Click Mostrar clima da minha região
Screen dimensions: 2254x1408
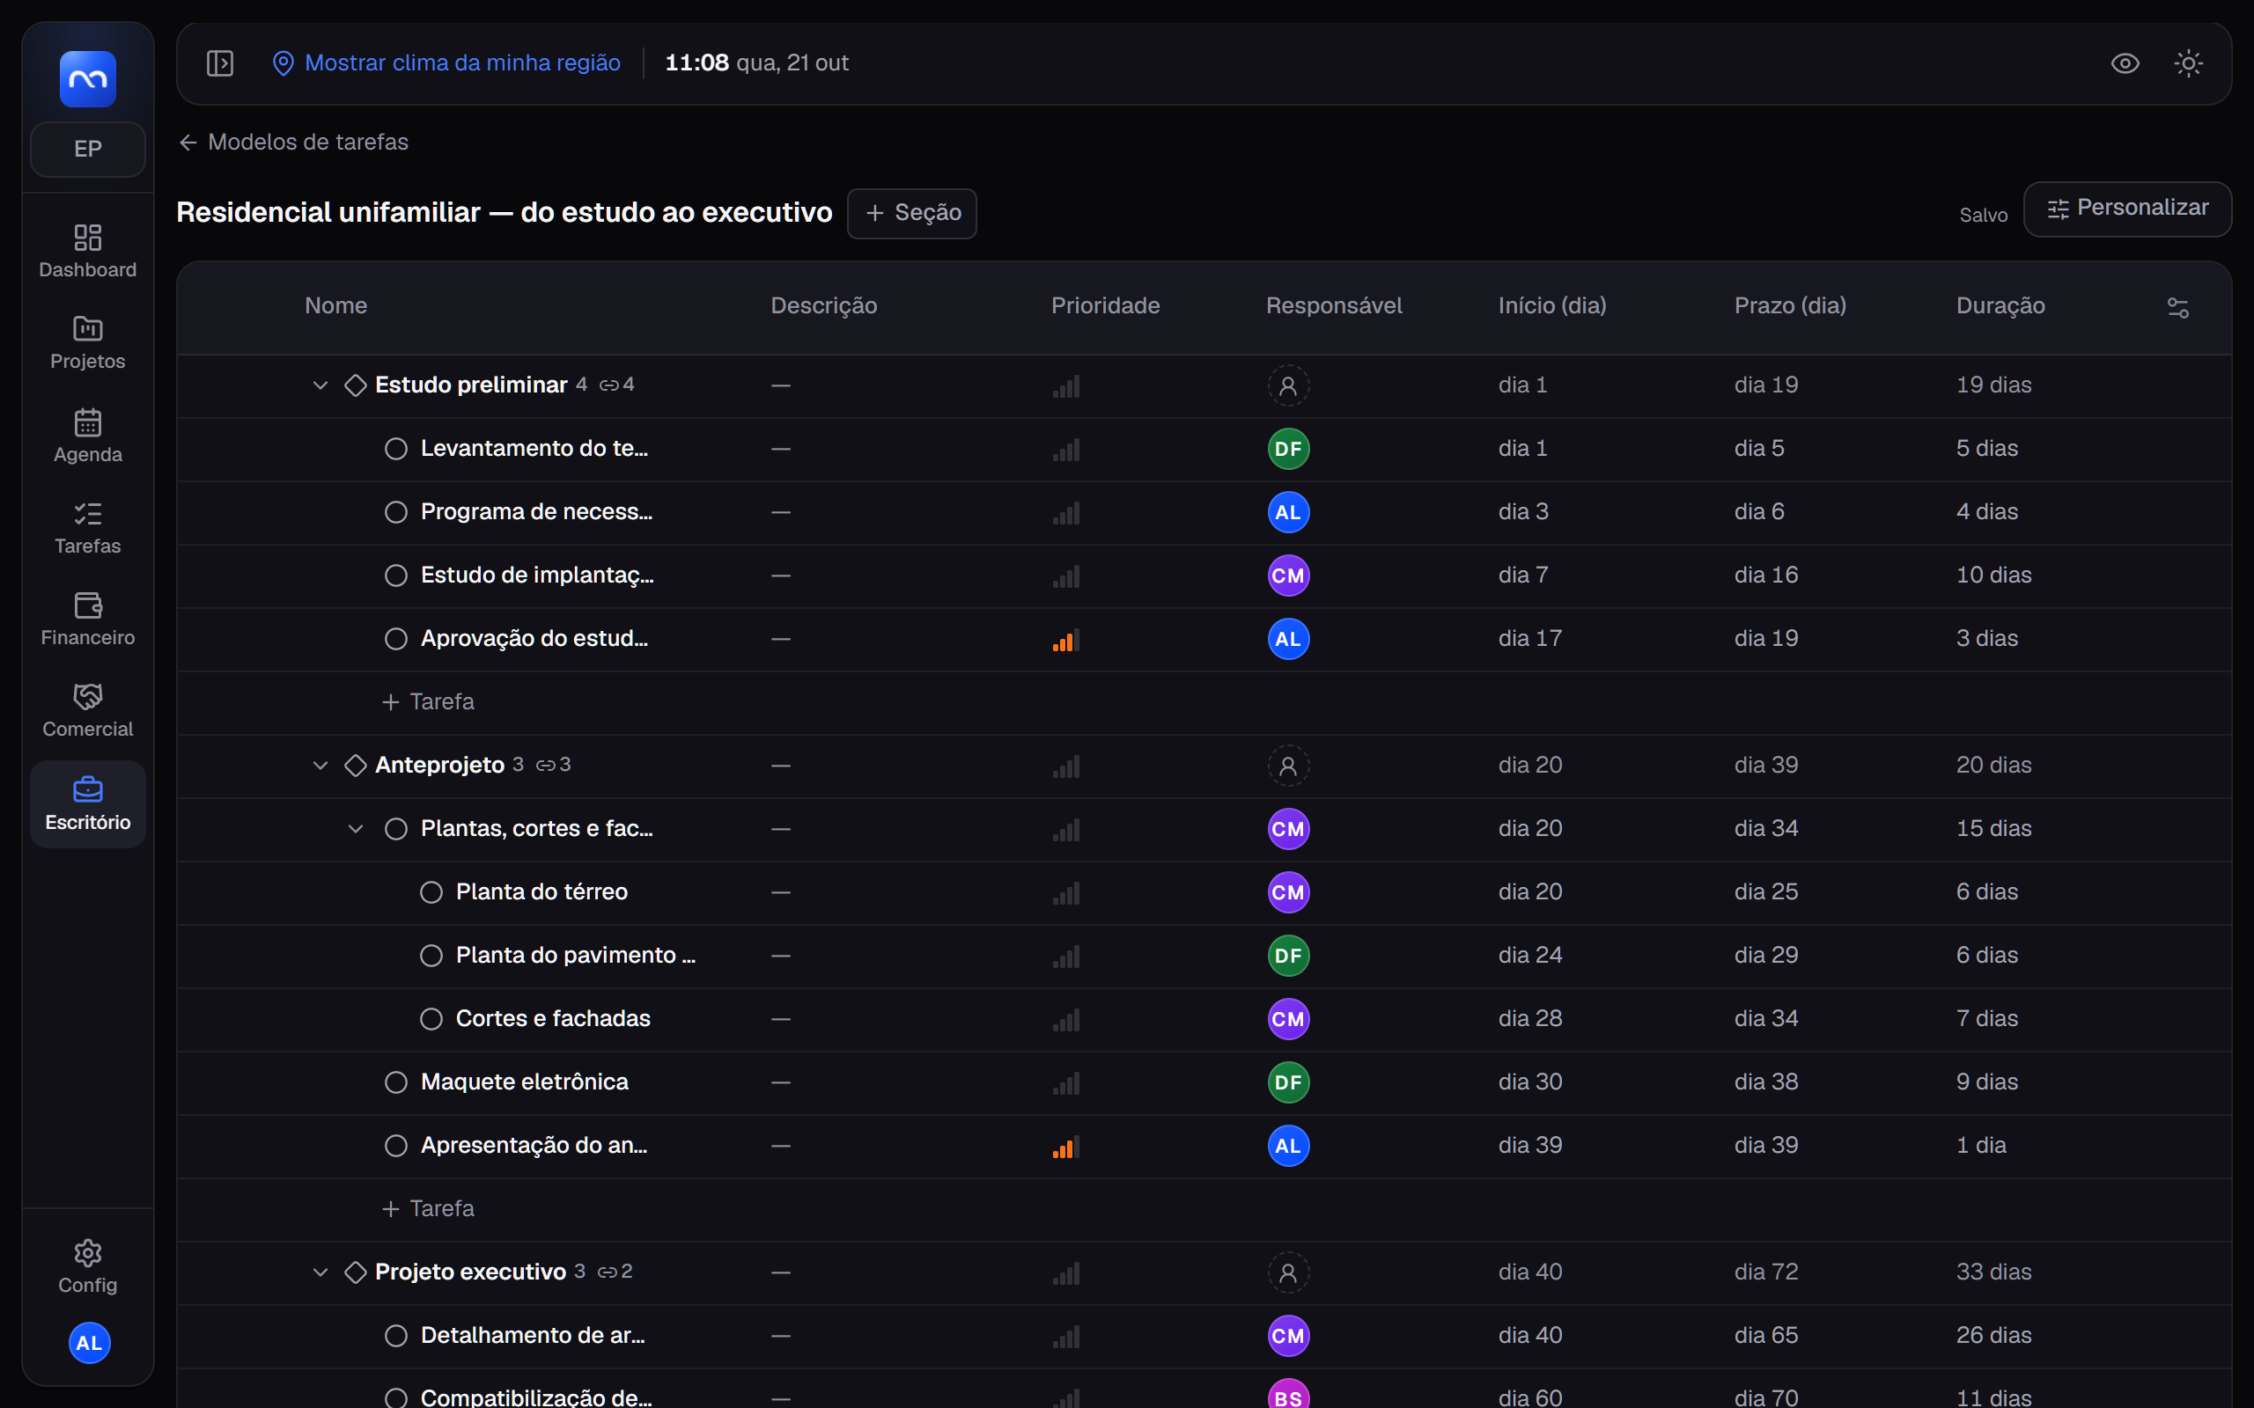pos(446,62)
